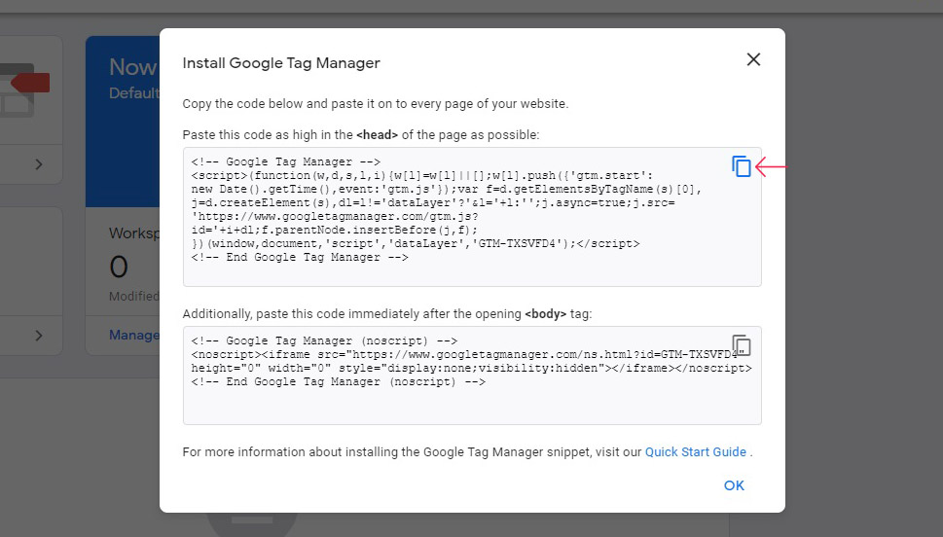Confirm the dialog with OK
The height and width of the screenshot is (537, 943).
click(734, 485)
